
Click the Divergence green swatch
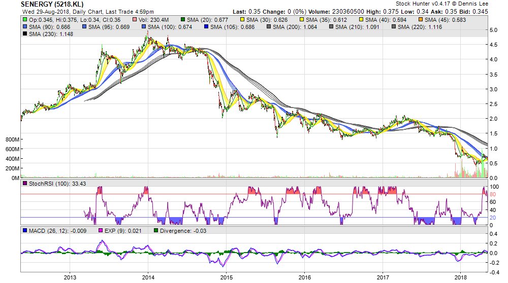pyautogui.click(x=156, y=231)
